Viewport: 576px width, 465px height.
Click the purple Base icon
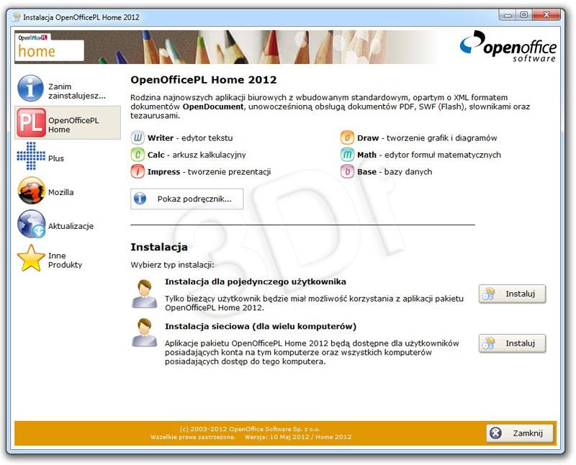click(347, 171)
